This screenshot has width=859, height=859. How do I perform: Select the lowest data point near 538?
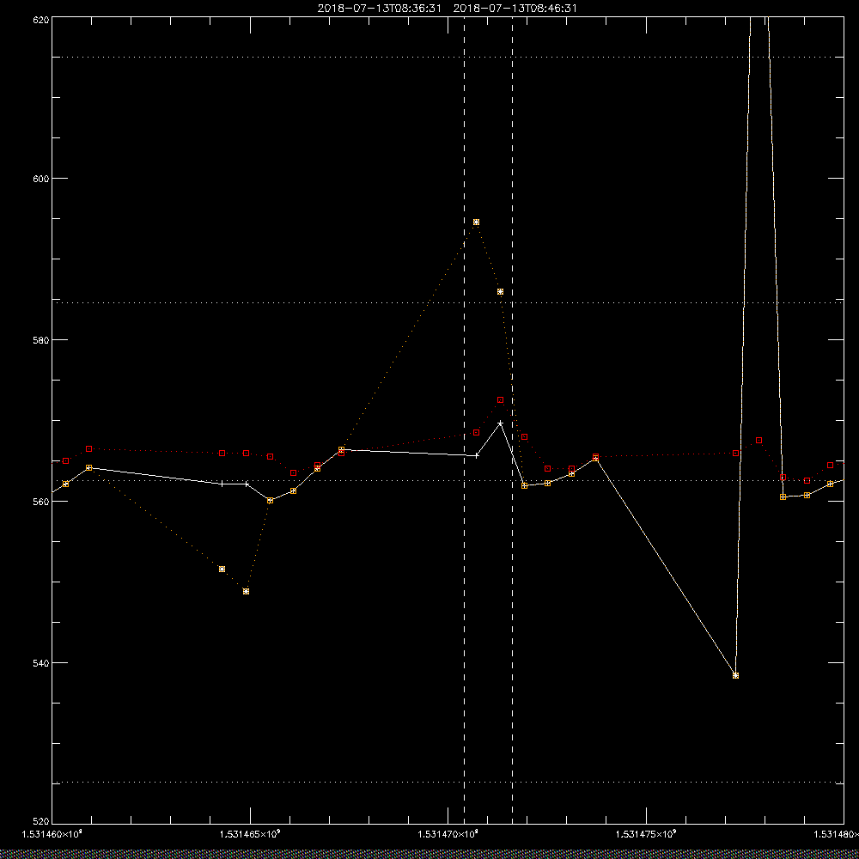point(735,675)
